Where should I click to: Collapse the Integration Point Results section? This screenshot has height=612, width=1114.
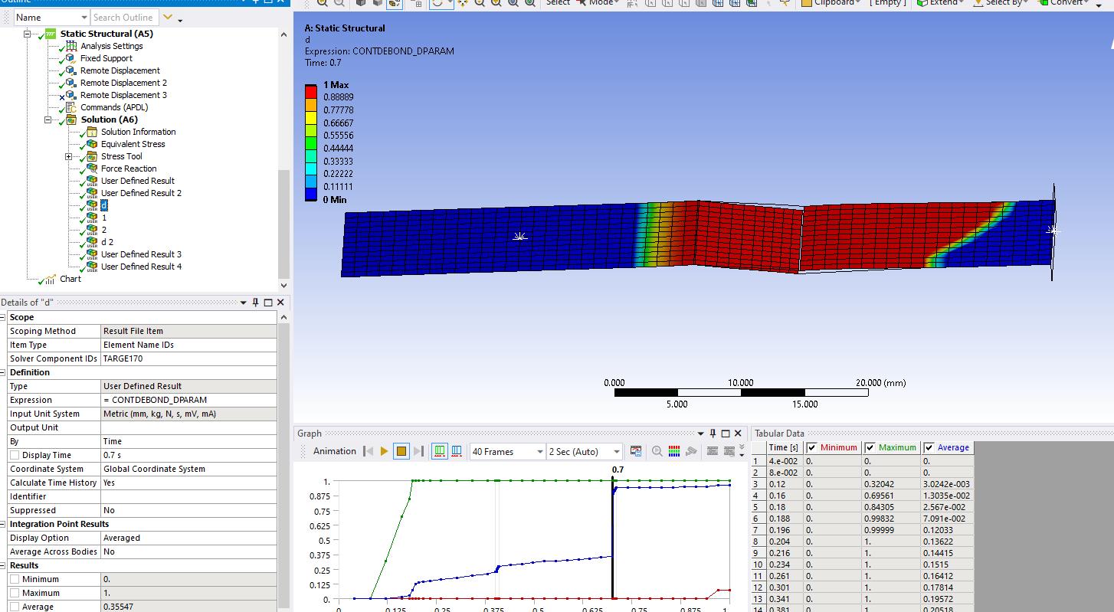click(3, 524)
